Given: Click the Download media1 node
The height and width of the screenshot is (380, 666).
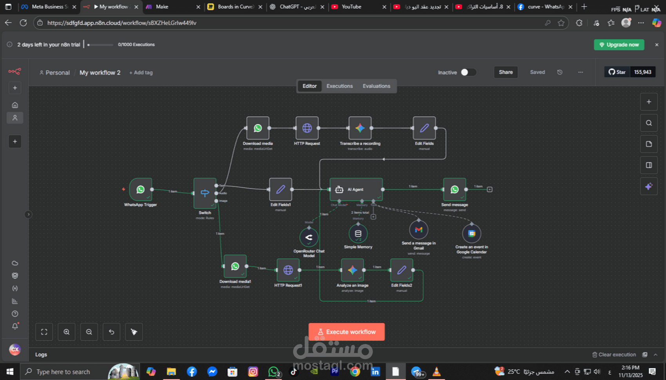Looking at the screenshot, I should coord(235,266).
